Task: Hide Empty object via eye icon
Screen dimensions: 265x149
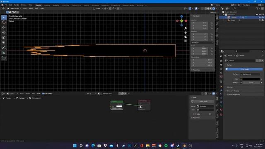Action: click(260, 20)
